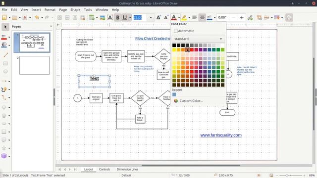Click the Insert Image icon
This screenshot has height=178, width=317.
[103, 18]
